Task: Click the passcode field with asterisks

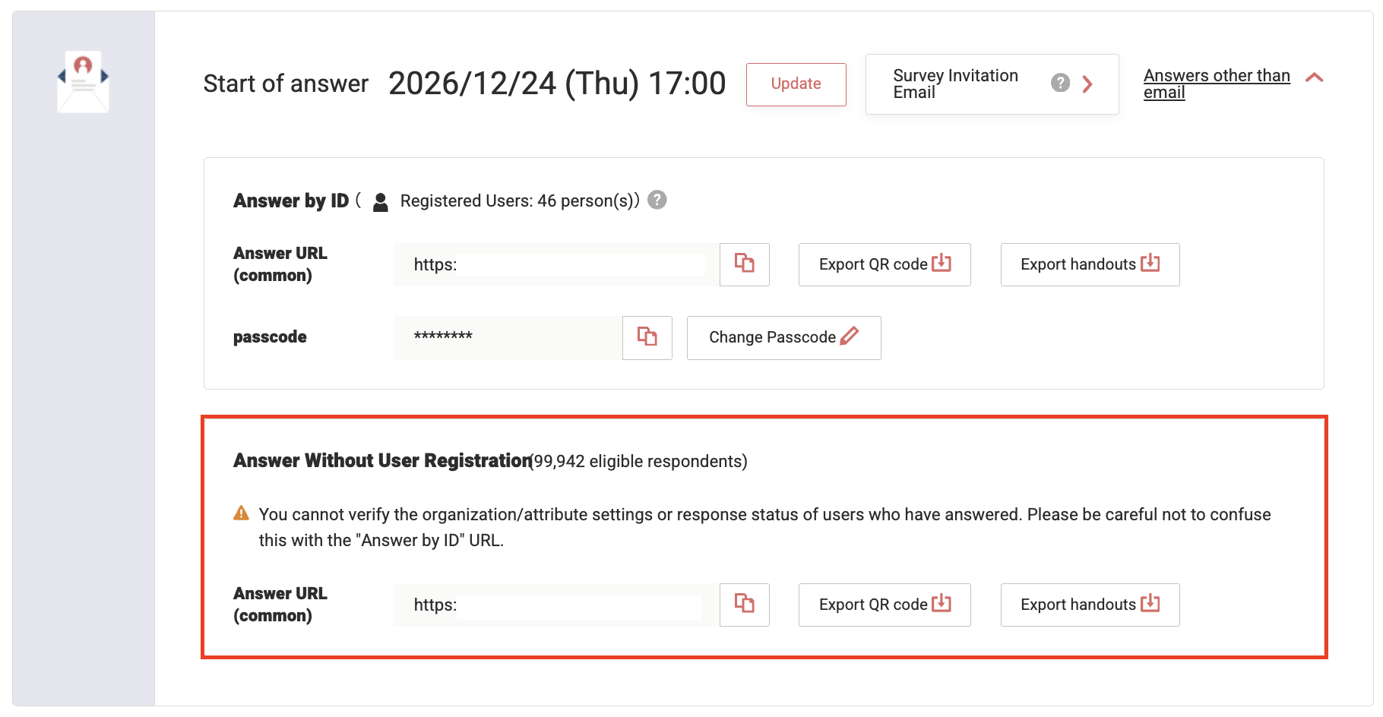Action: [508, 337]
